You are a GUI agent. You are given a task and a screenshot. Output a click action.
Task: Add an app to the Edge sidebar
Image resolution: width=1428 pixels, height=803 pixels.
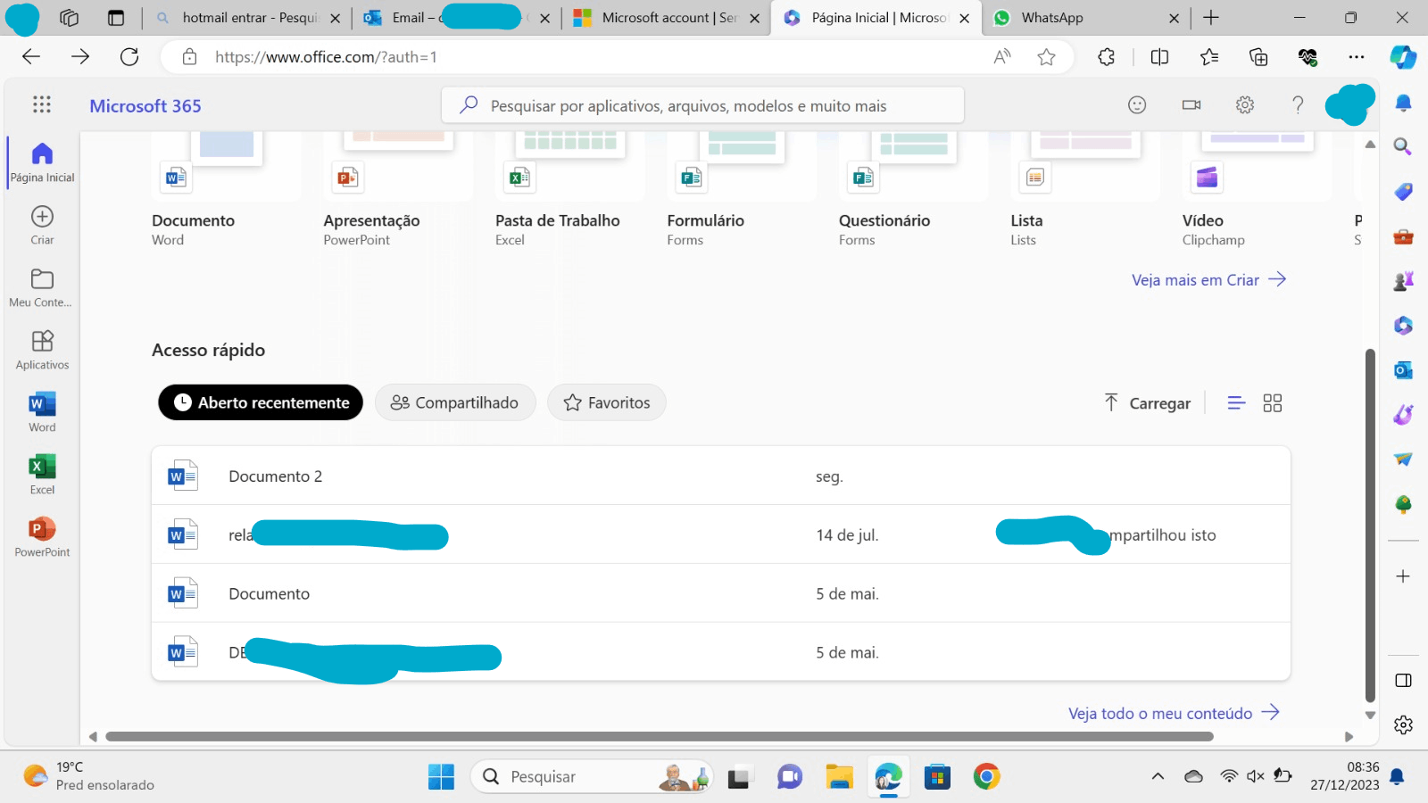[x=1403, y=576]
